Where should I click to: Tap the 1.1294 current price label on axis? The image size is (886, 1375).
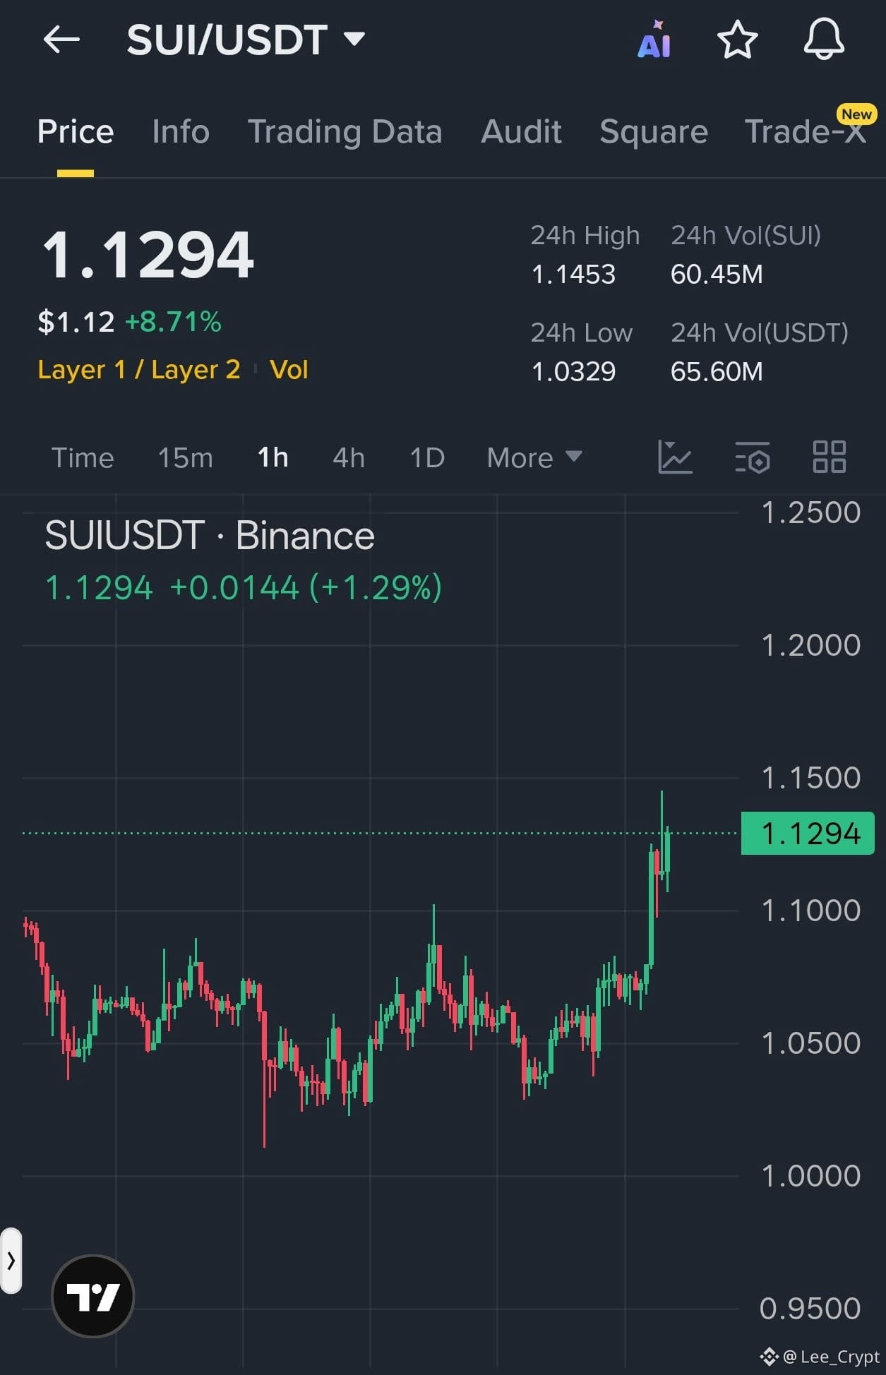point(808,834)
